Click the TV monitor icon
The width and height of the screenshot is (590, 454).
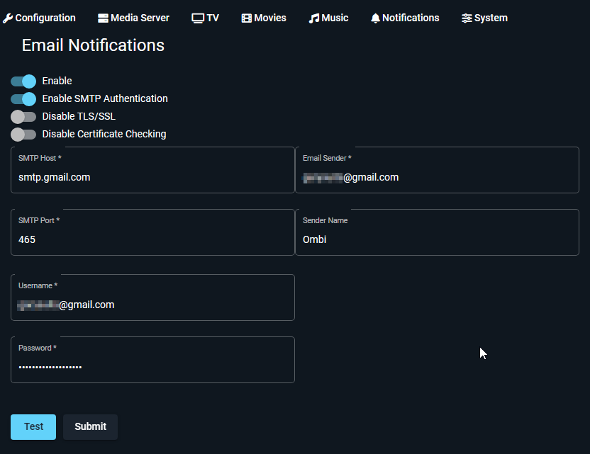[x=198, y=18]
